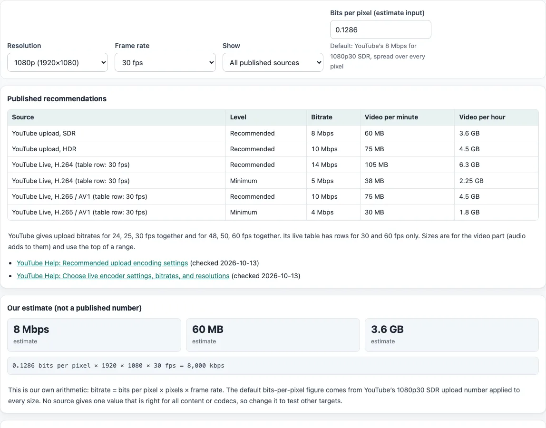Select the "60 MB" estimate card value

(x=208, y=329)
